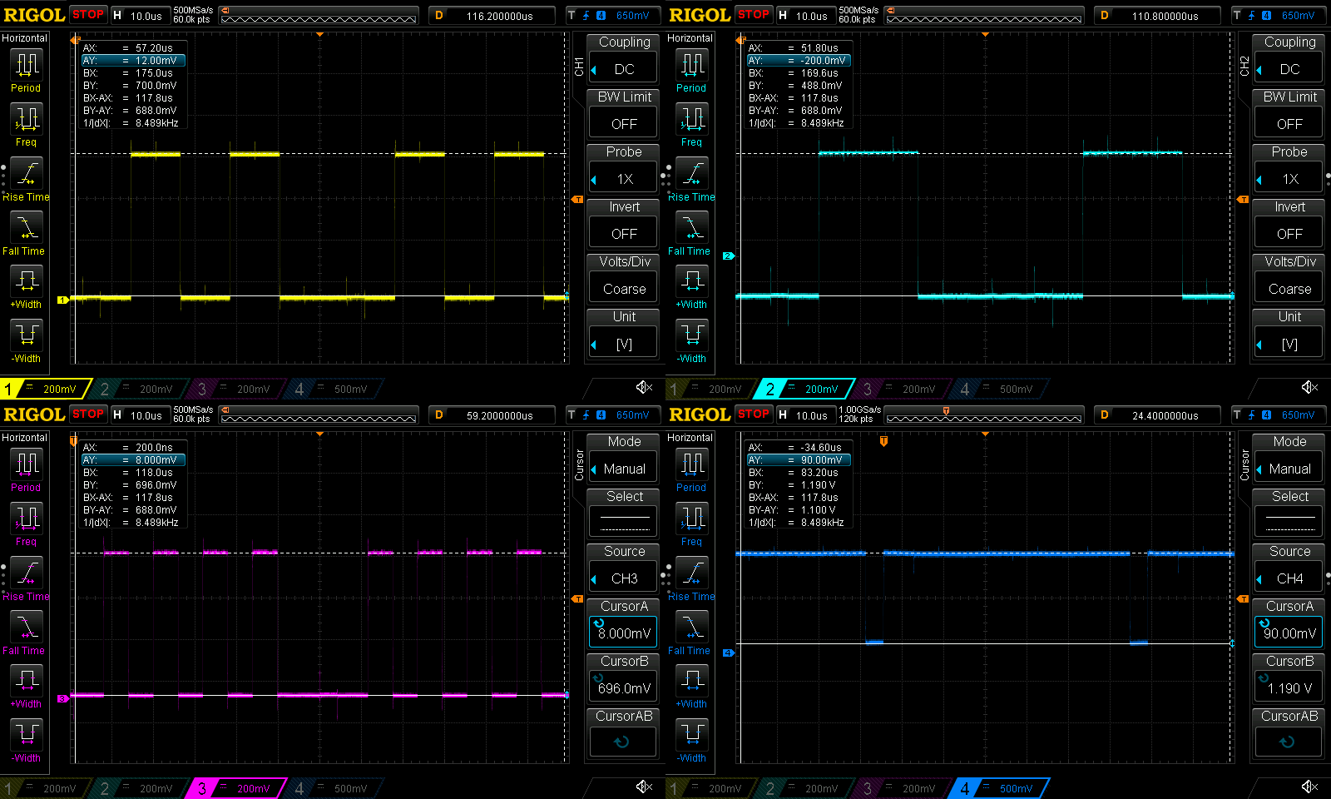
Task: Select Period measurement in the CH4 cursor screen
Action: (691, 470)
